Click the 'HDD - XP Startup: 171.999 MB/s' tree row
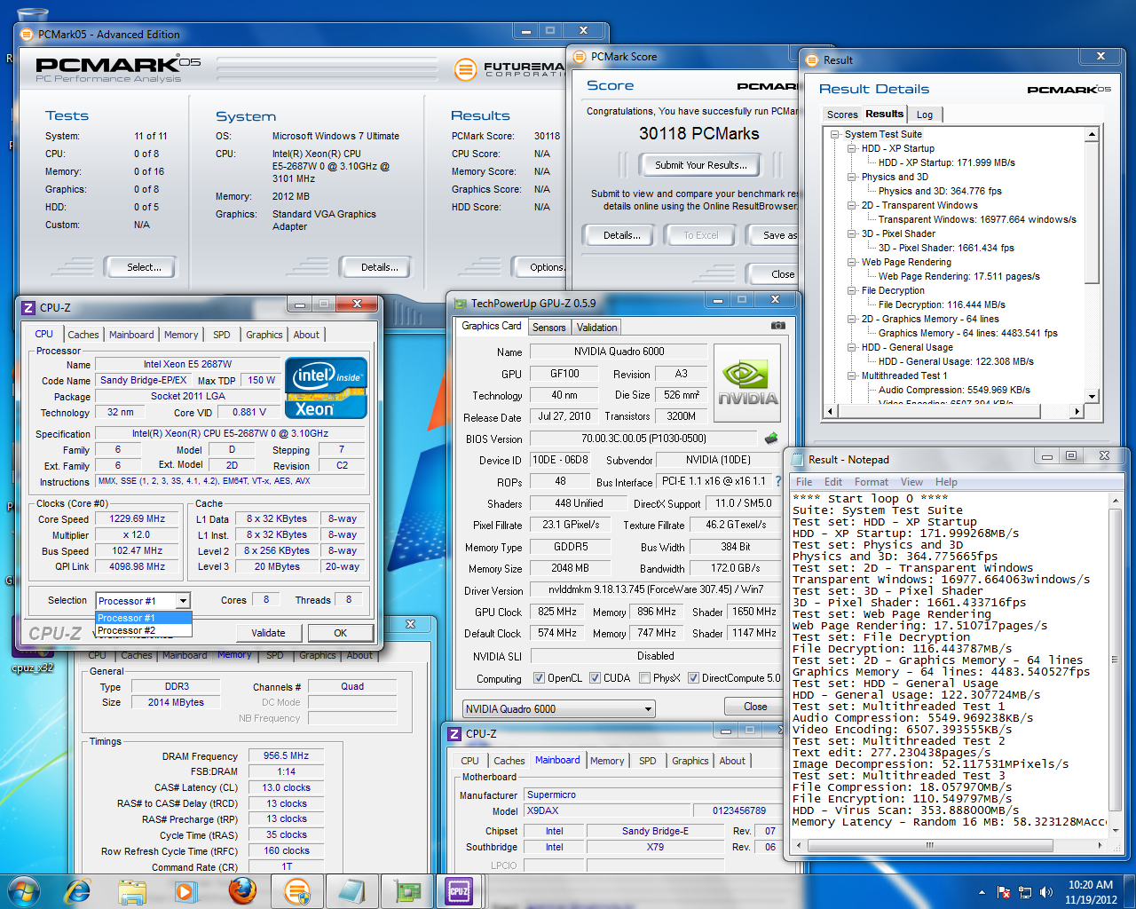This screenshot has width=1136, height=909. click(x=946, y=162)
